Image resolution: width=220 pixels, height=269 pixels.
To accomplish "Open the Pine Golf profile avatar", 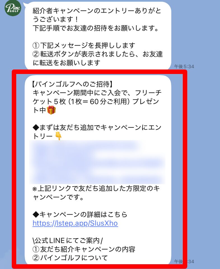I will (13, 8).
